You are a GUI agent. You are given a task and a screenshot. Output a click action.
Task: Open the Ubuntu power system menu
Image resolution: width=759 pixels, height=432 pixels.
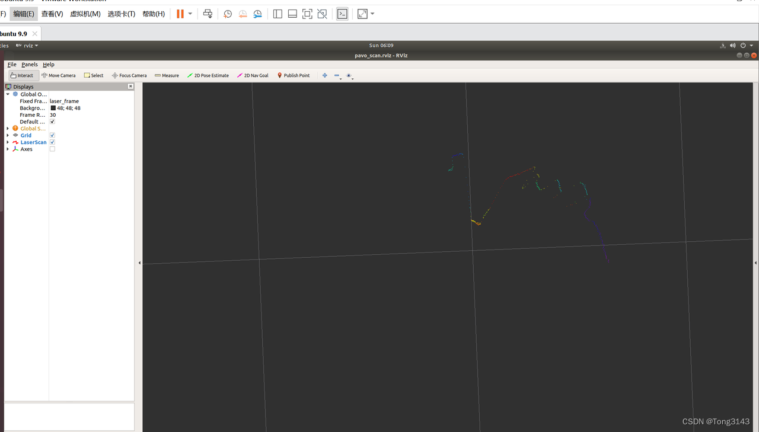[745, 46]
